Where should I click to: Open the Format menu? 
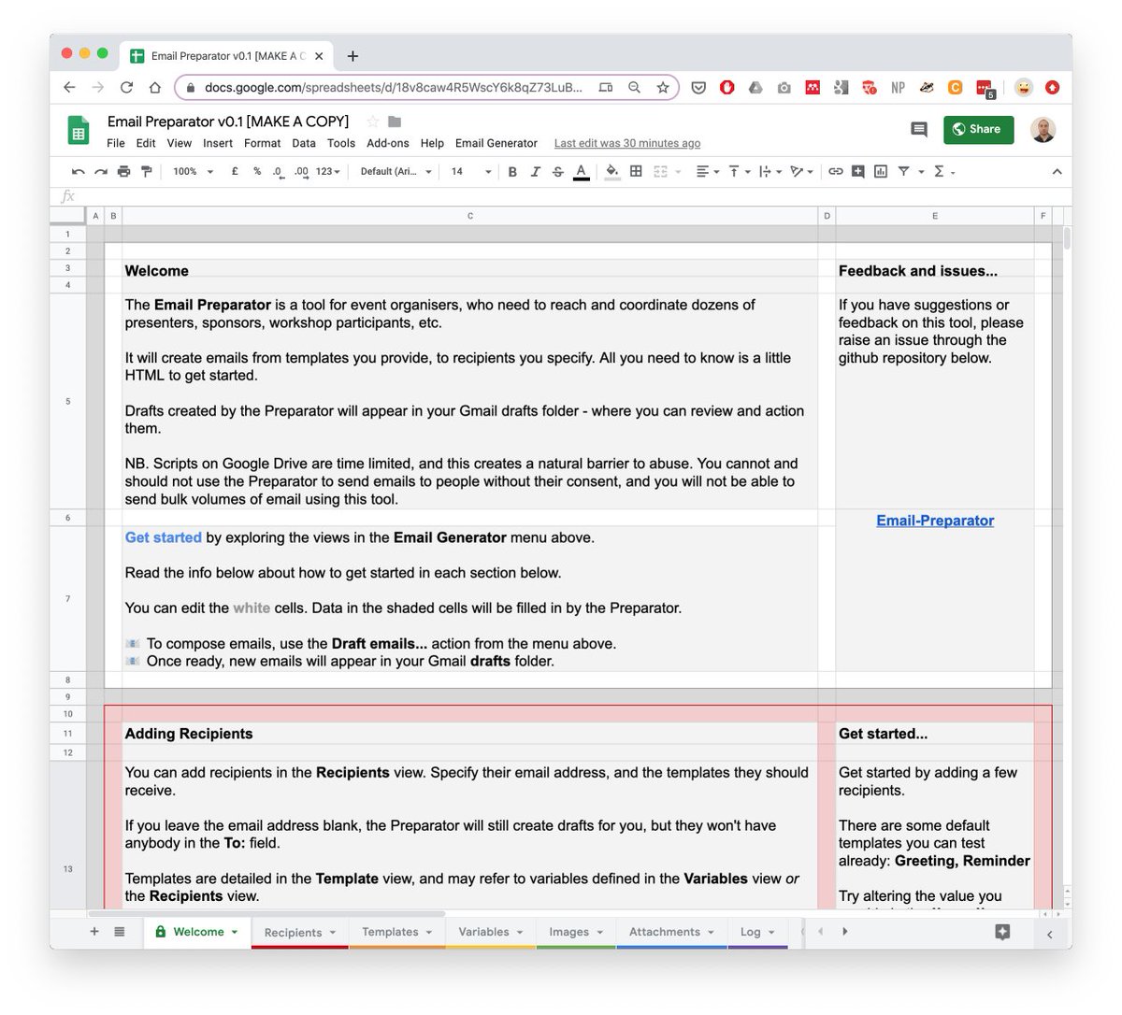(x=263, y=143)
